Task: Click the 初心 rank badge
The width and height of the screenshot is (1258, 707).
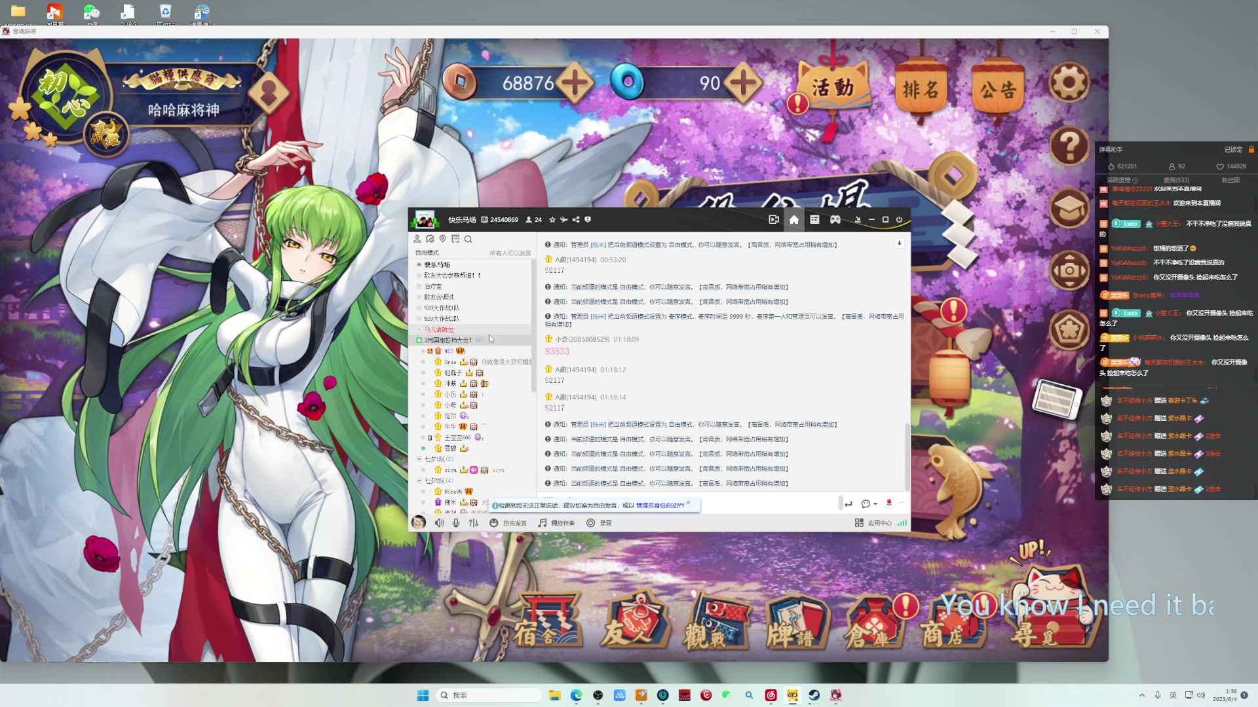Action: coord(66,96)
